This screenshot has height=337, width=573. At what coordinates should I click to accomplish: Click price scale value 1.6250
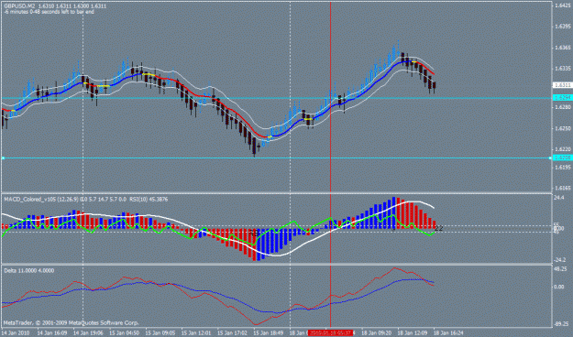[563, 128]
